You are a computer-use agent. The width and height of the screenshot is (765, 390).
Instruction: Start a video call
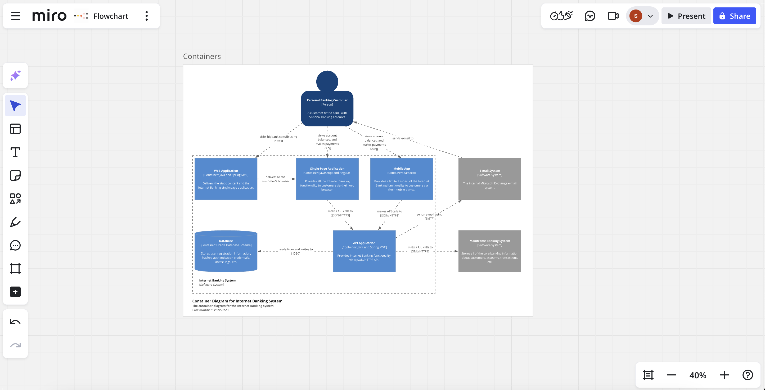(x=613, y=16)
